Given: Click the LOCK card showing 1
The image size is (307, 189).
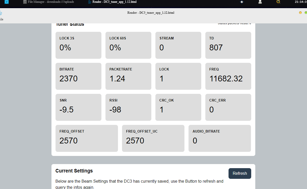Looking at the screenshot, I should pos(178,76).
